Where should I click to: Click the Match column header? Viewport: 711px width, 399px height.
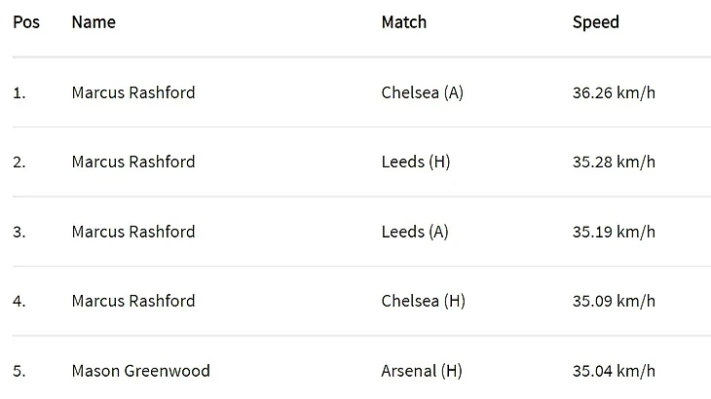[x=404, y=22]
